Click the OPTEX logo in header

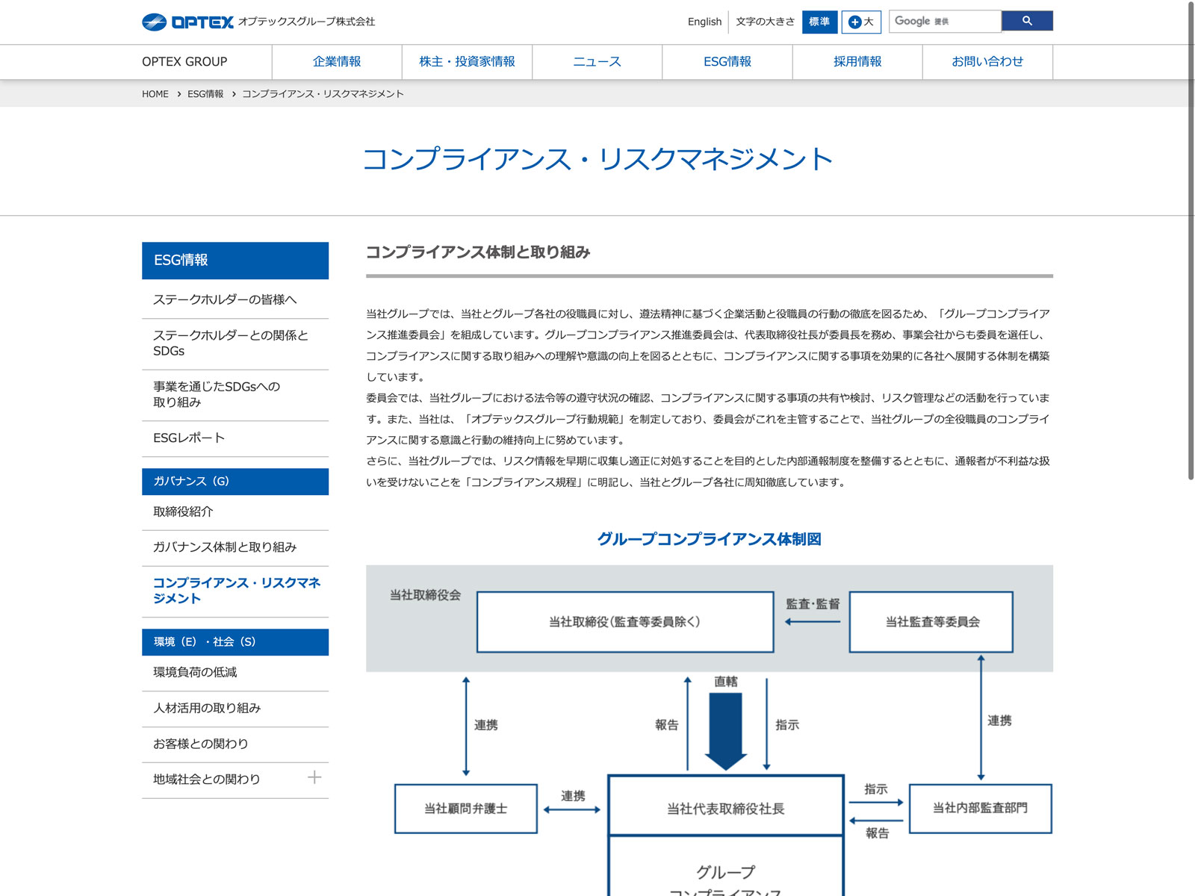click(x=187, y=22)
